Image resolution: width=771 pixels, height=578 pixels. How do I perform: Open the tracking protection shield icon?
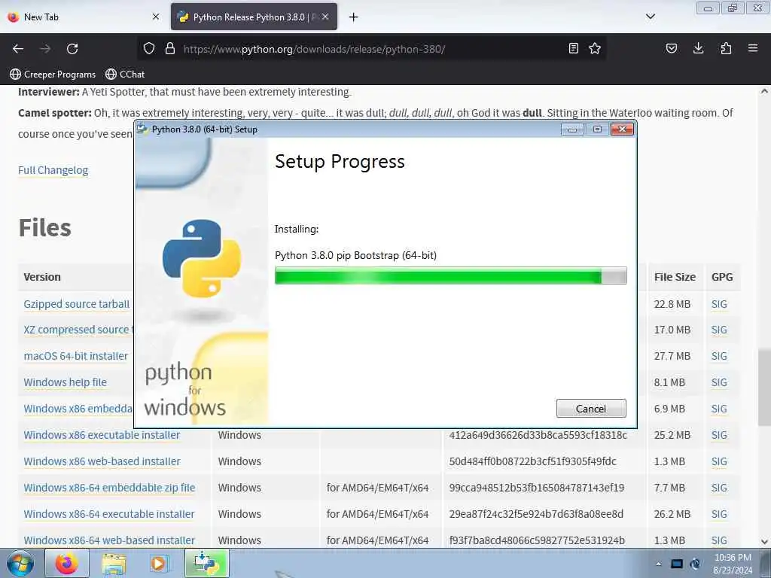(149, 49)
